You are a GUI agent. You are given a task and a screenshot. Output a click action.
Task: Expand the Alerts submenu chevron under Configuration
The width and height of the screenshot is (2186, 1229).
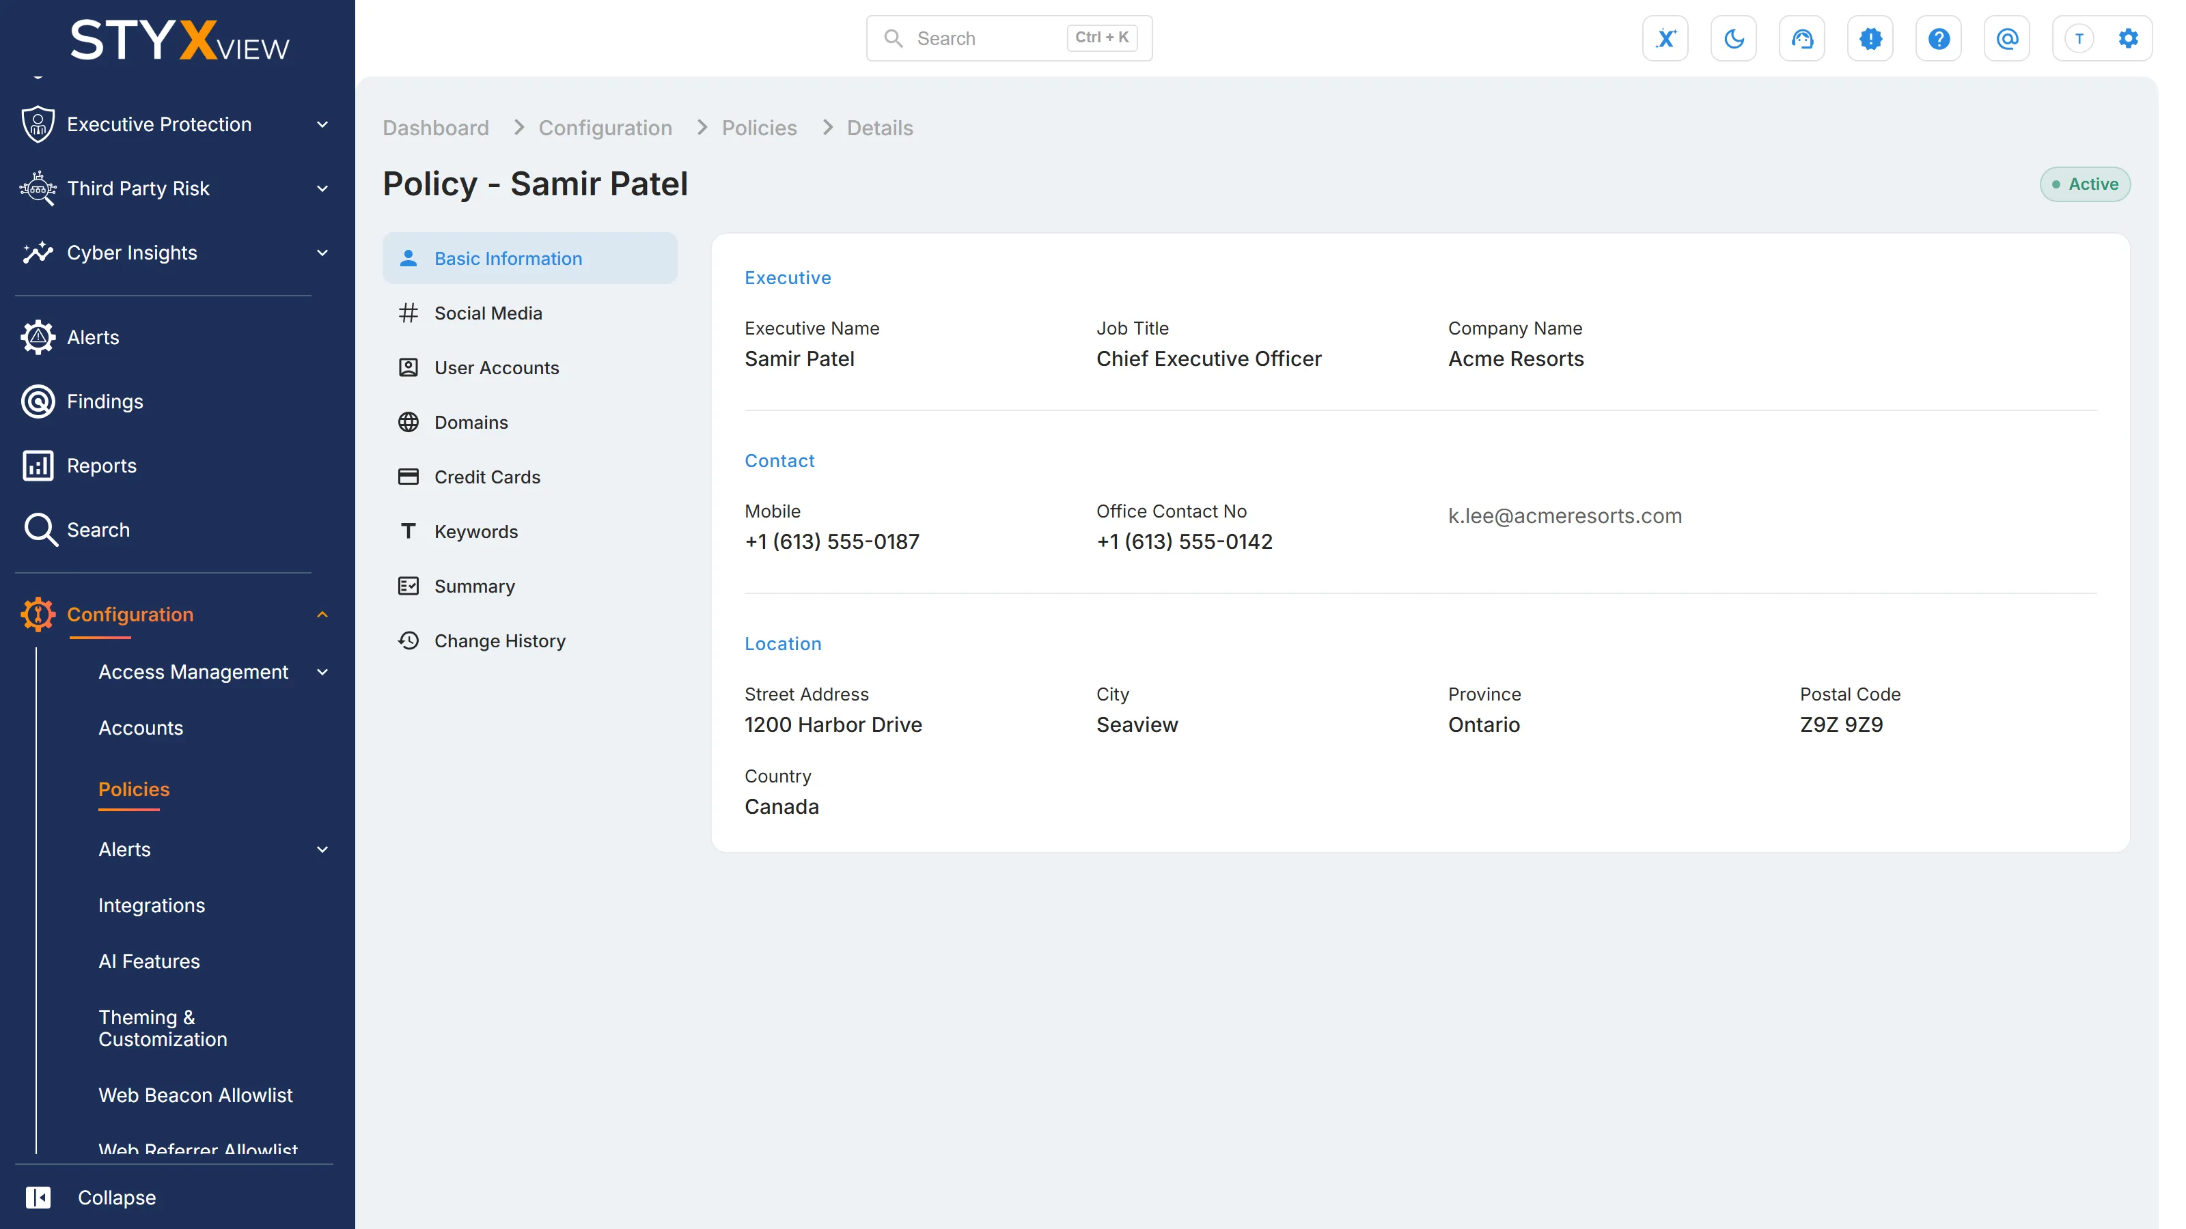click(x=322, y=850)
